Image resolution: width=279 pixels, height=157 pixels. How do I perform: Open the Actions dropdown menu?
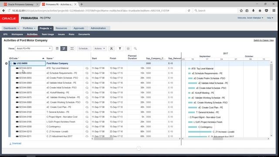pos(100,48)
